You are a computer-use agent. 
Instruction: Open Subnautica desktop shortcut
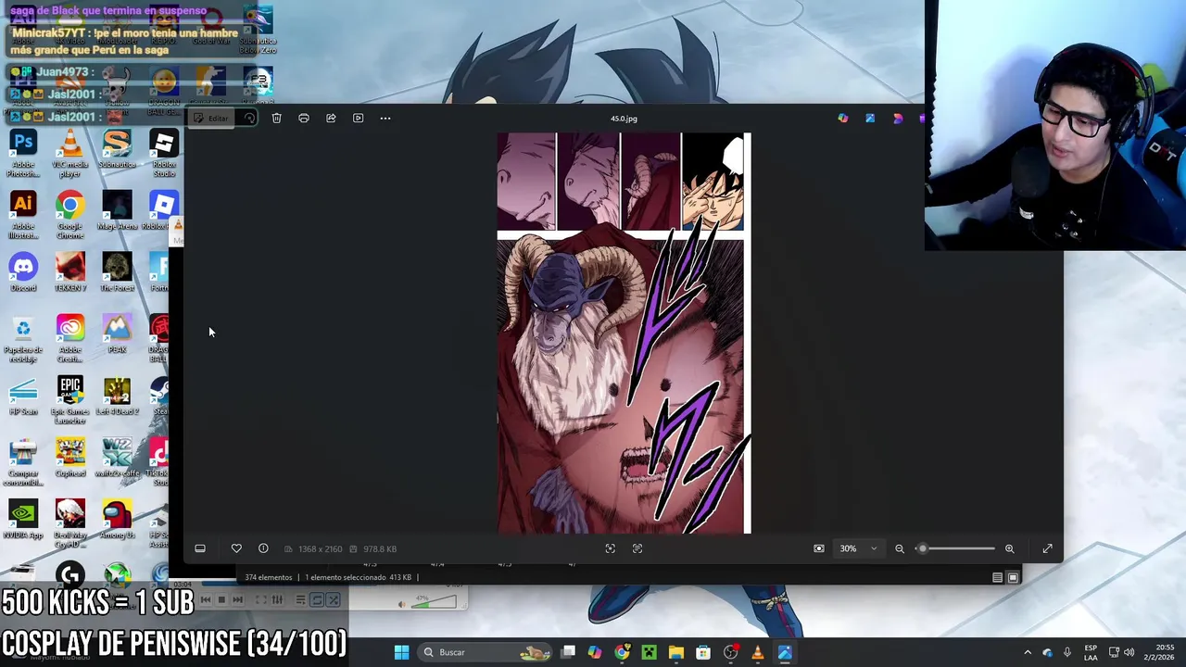click(x=117, y=149)
